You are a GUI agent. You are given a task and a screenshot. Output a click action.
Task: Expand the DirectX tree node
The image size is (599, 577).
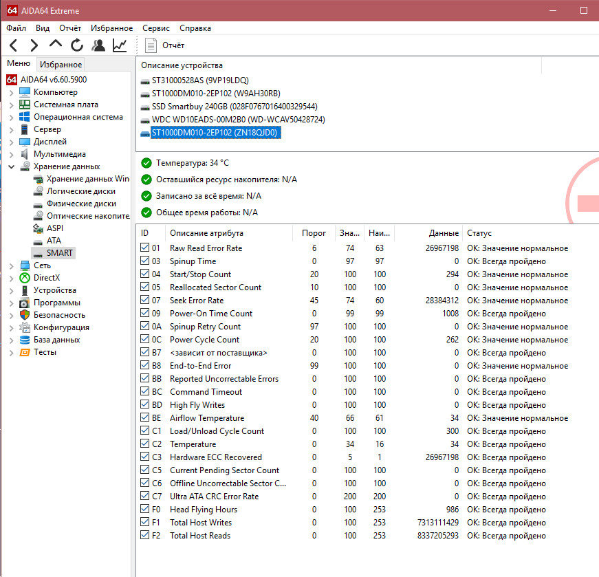(x=12, y=278)
